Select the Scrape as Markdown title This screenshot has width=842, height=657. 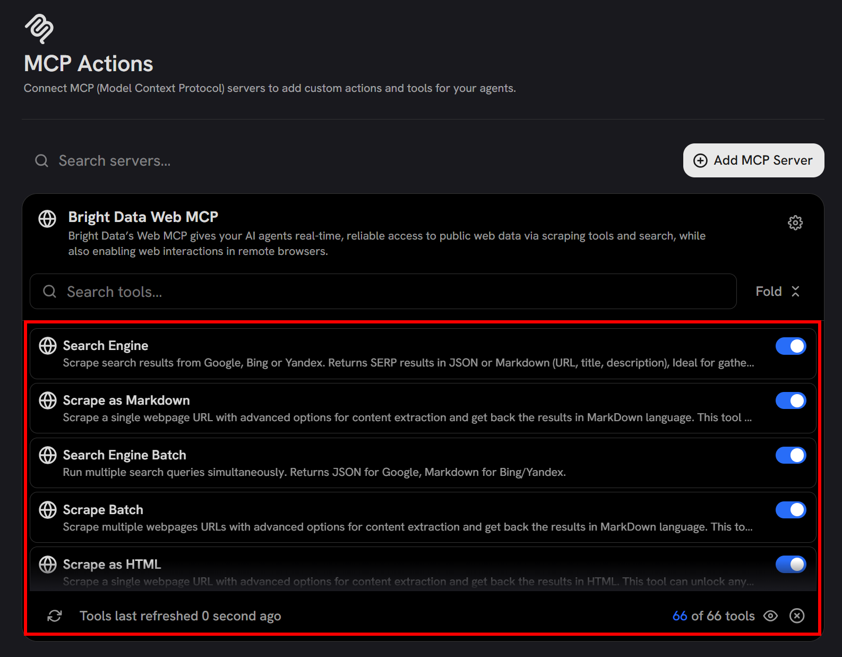point(126,400)
